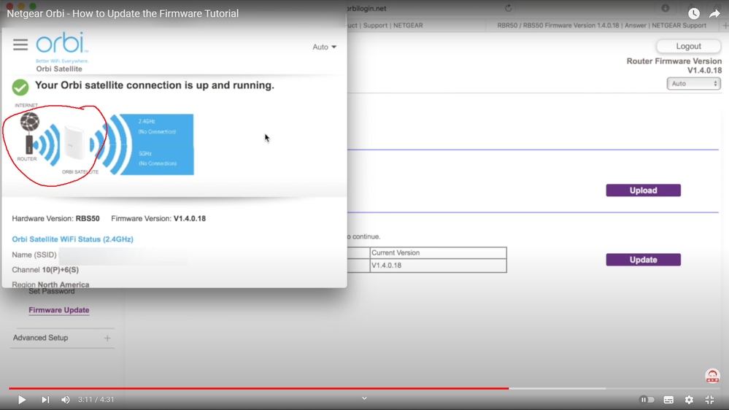Viewport: 729px width, 410px height.
Task: Switch to RBR50 / RBS50 Firmware Version tab
Action: pyautogui.click(x=601, y=26)
